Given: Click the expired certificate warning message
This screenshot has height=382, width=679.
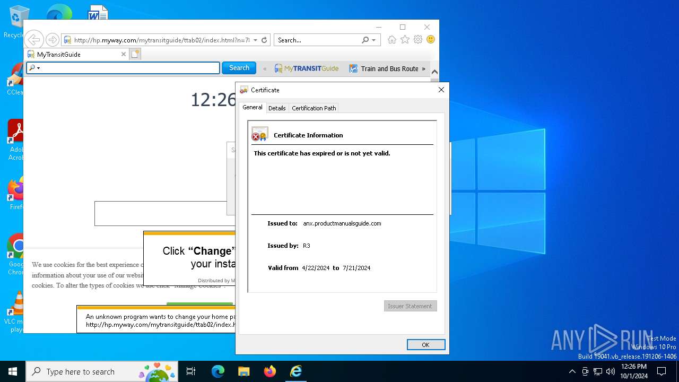Looking at the screenshot, I should click(x=322, y=153).
